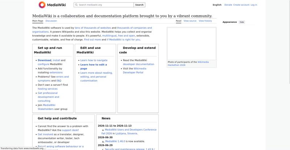
Task: Open the View history tab
Action: tap(205, 21)
